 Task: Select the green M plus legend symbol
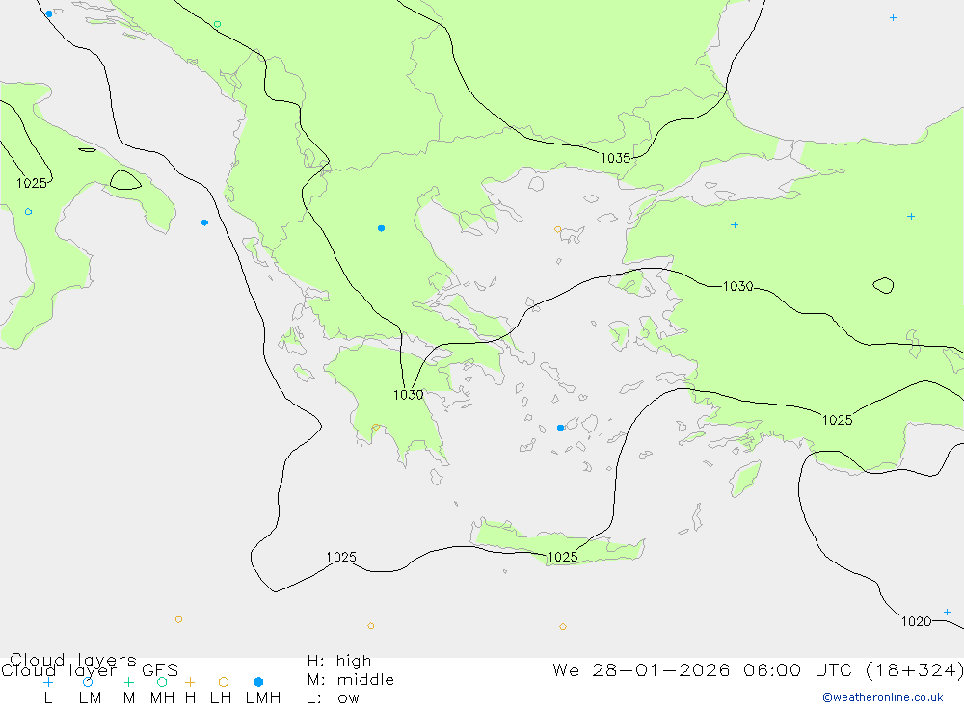(x=128, y=682)
